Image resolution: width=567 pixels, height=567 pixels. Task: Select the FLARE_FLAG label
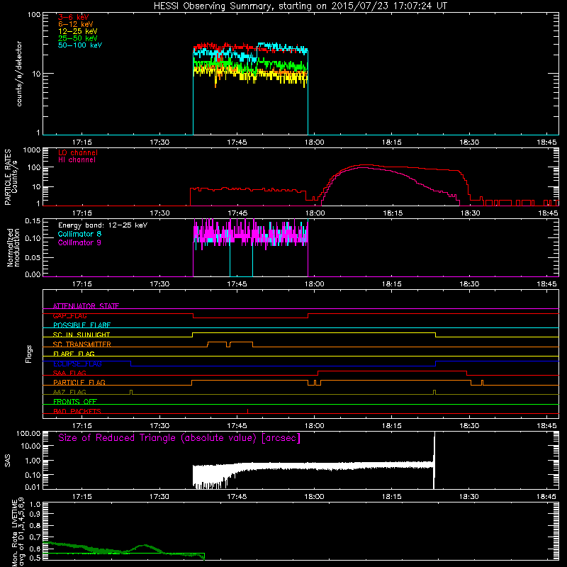tap(74, 354)
